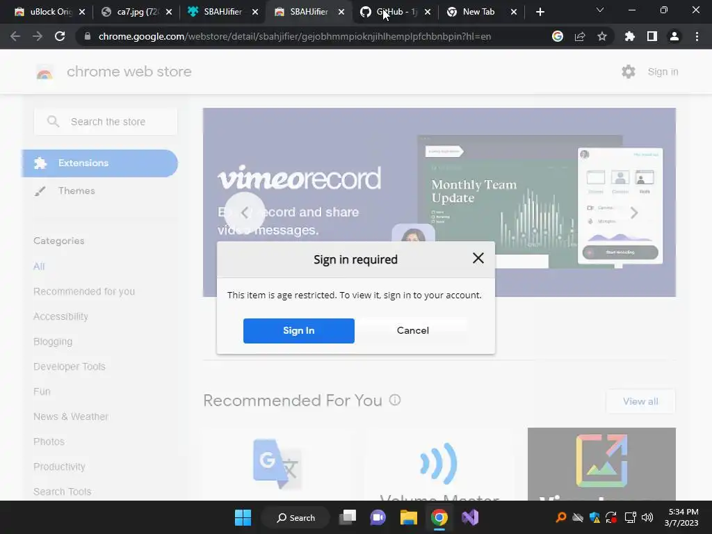Screen dimensions: 712x534
Task: Open Chrome three-dot menu
Action: click(x=697, y=36)
